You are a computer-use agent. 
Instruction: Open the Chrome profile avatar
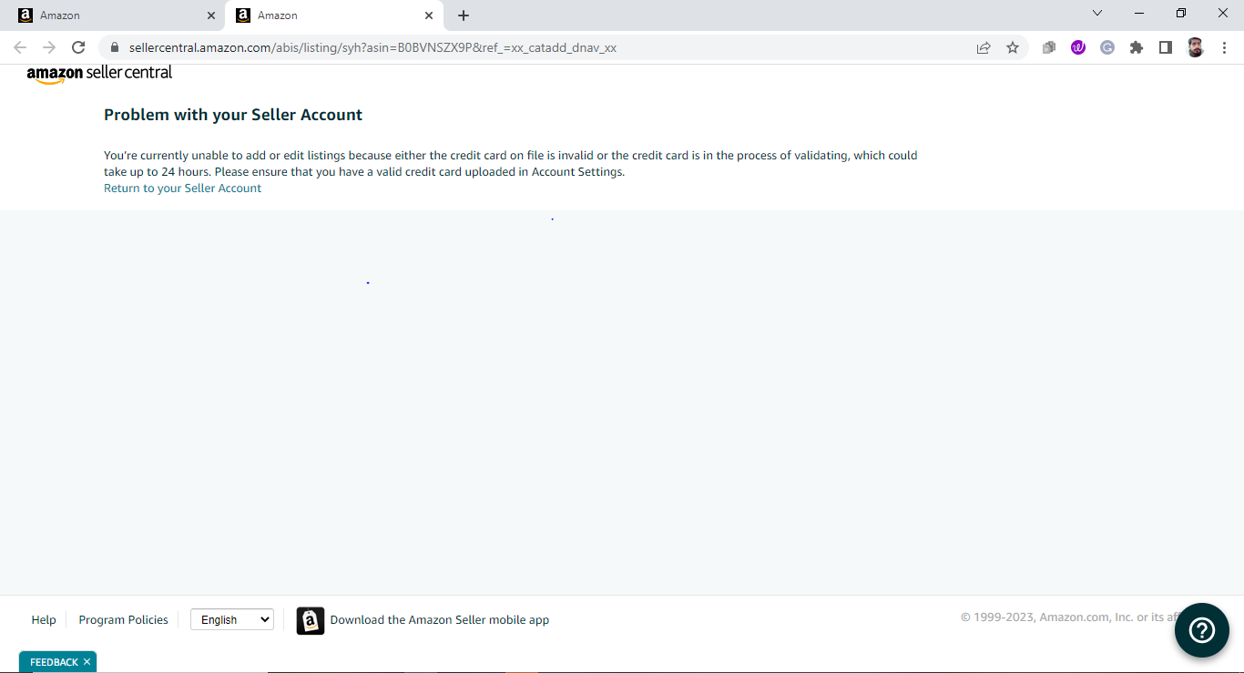(x=1196, y=47)
